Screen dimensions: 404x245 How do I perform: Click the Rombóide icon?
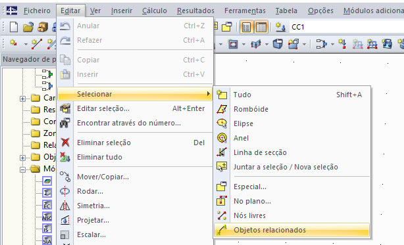coord(222,109)
